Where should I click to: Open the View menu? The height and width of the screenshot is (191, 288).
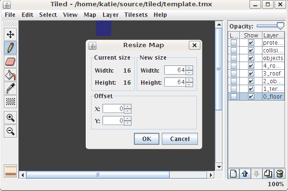click(70, 15)
